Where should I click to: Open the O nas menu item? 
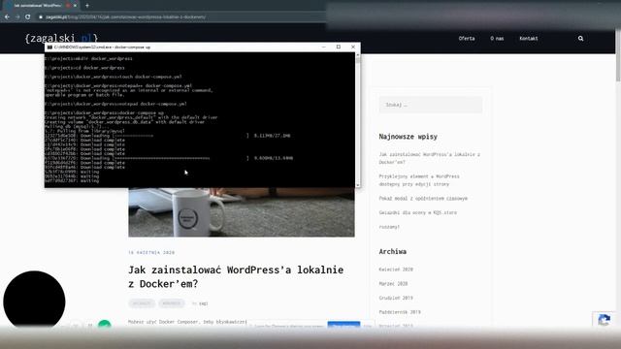coord(497,39)
